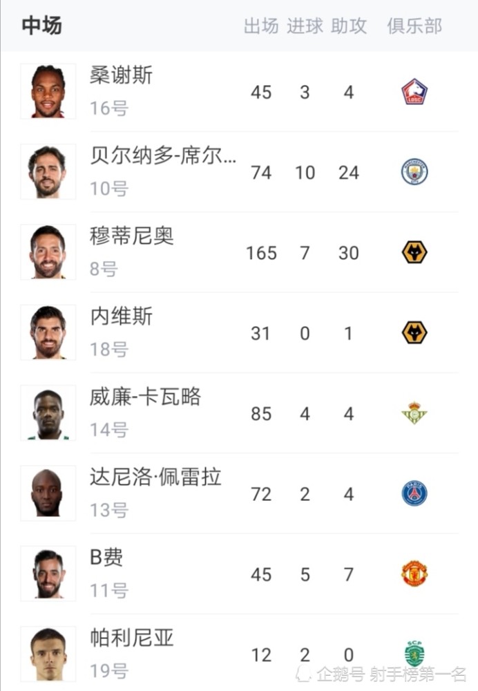478x691 pixels.
Task: Select the 助攻 column header
Action: [348, 26]
